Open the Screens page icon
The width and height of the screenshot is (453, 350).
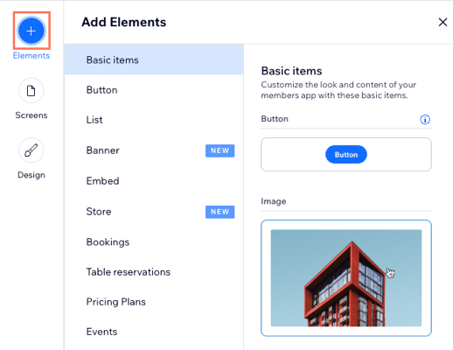click(31, 90)
